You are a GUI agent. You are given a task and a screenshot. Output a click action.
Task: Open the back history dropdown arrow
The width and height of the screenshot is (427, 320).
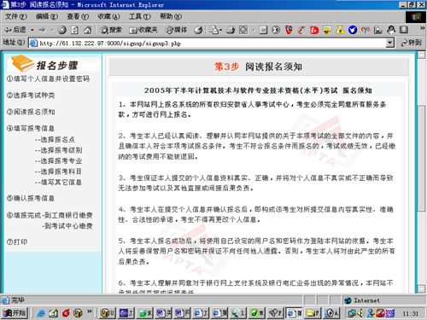tap(32, 30)
